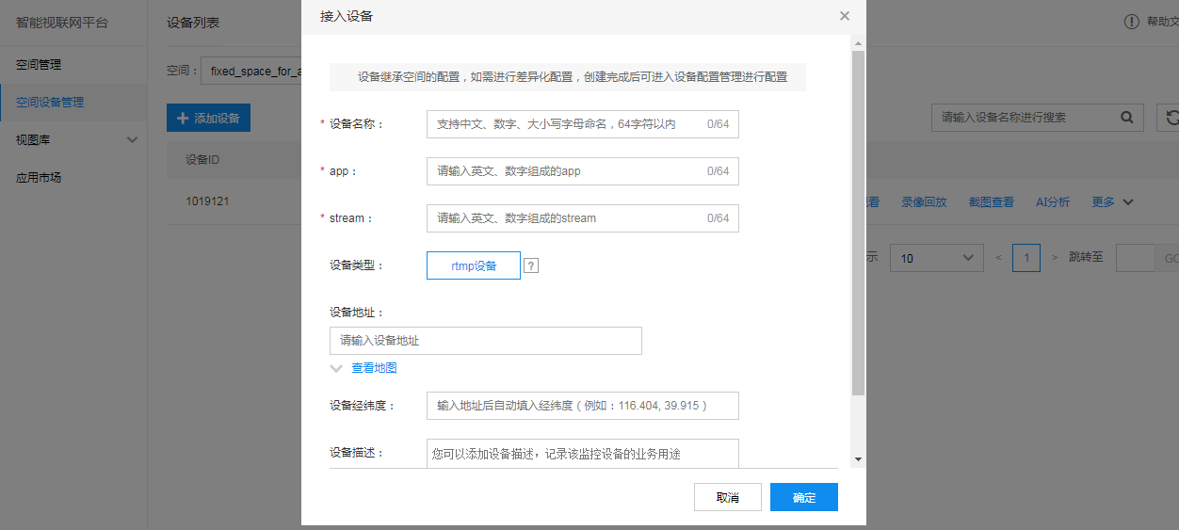Open 应用市场 in the sidebar

point(39,177)
